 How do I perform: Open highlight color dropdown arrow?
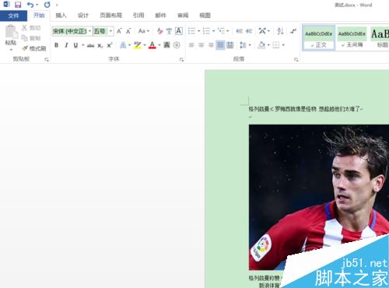145,45
